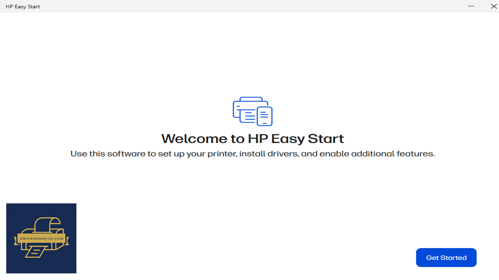Click the "Welcome to HP Easy Start" heading
The width and height of the screenshot is (499, 280).
tap(253, 139)
